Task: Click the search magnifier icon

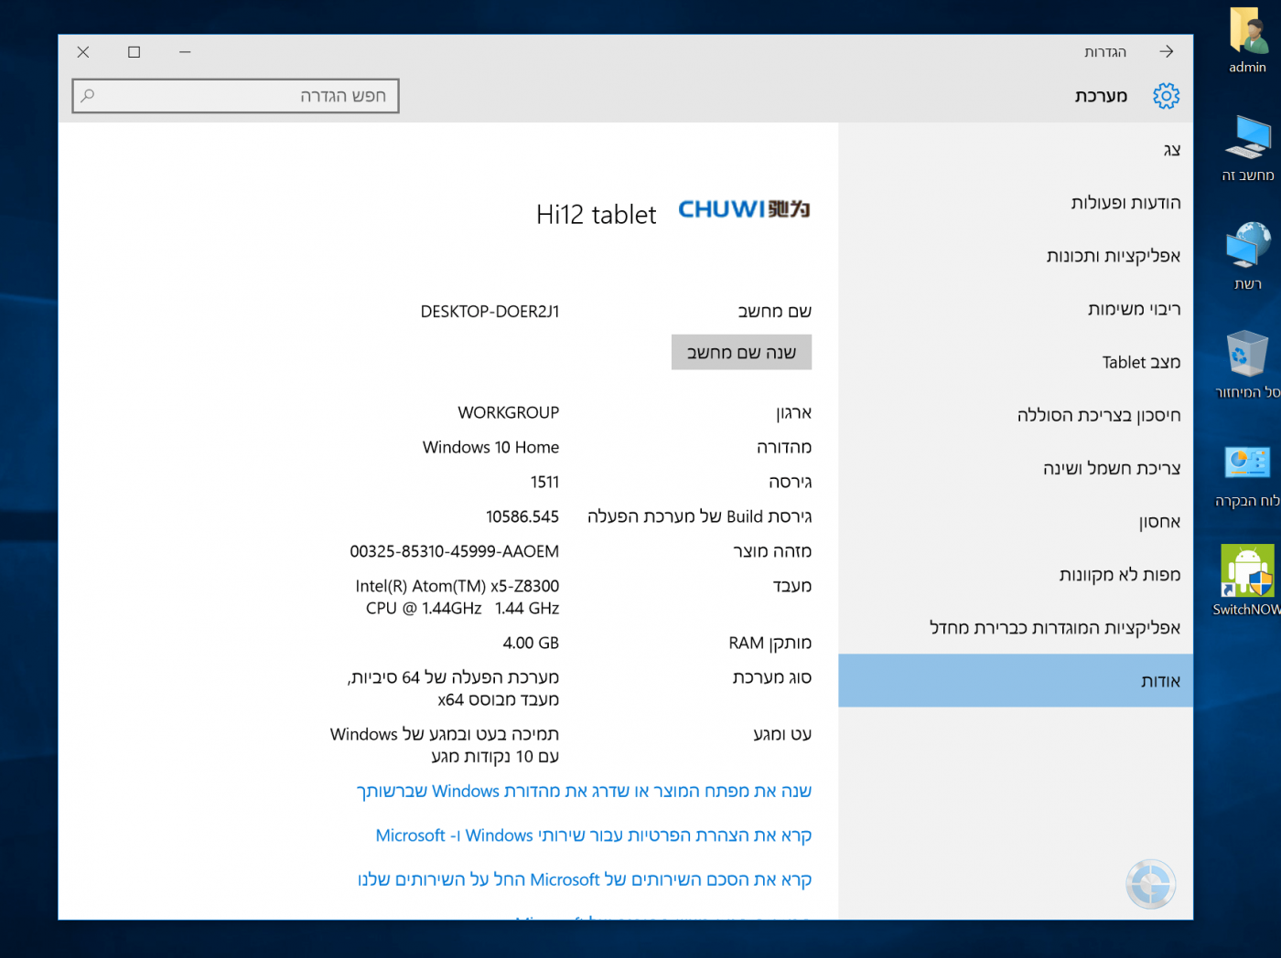Action: [88, 96]
